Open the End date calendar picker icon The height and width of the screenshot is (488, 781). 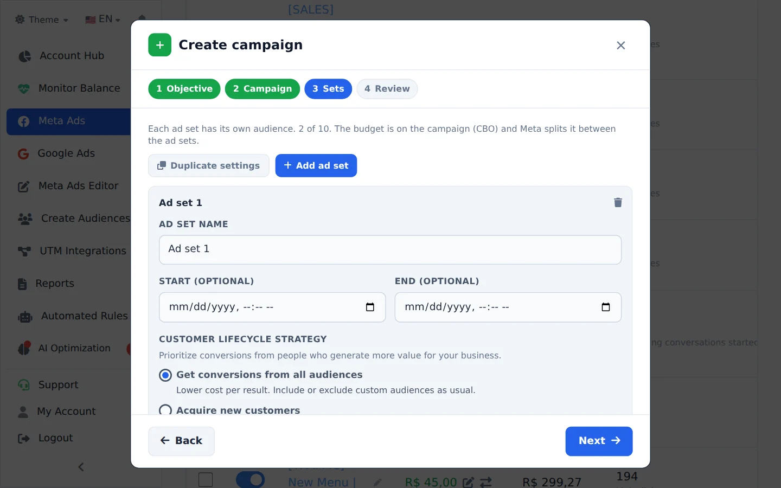[x=606, y=307]
